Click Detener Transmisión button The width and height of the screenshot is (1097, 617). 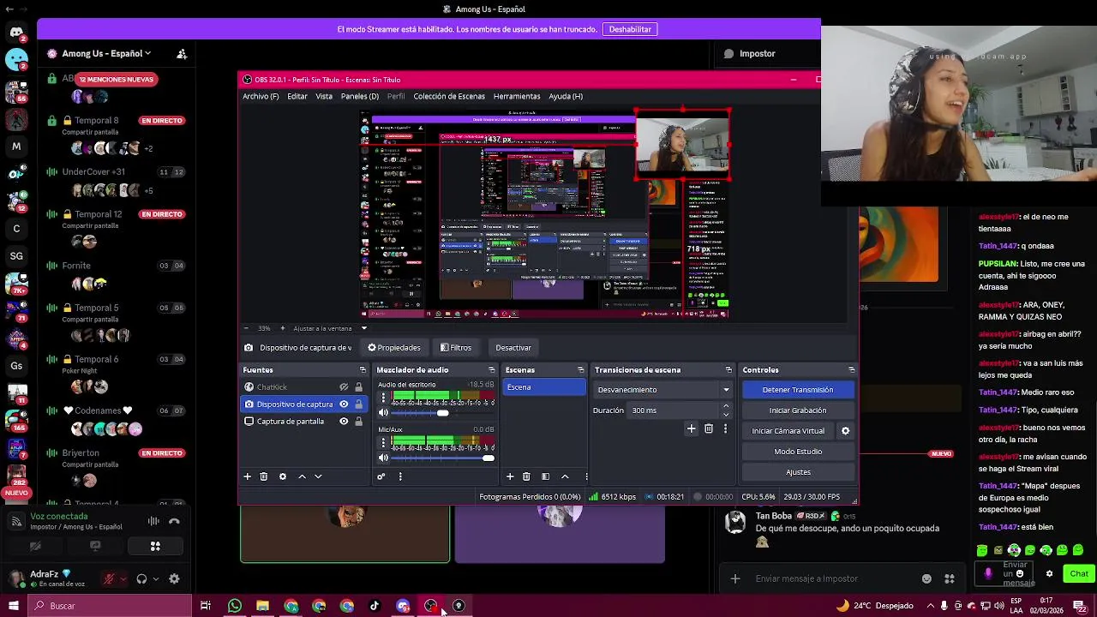click(x=798, y=390)
